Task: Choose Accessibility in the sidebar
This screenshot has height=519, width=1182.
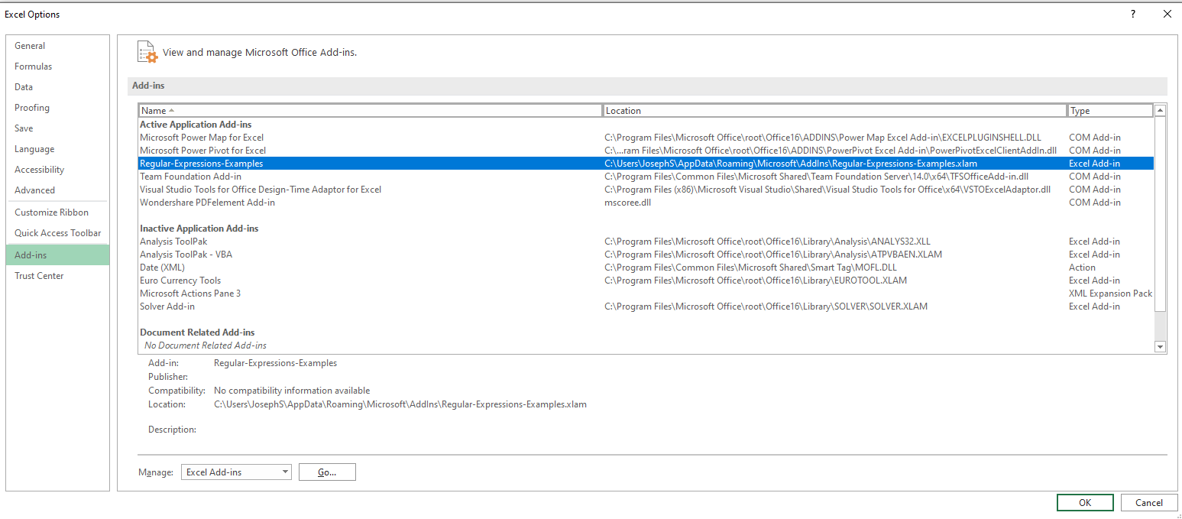Action: [x=57, y=170]
